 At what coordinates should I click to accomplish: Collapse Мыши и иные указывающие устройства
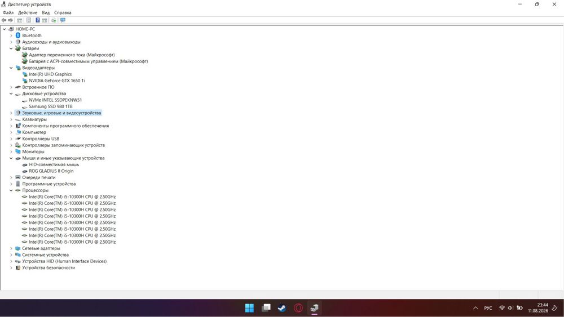(11, 158)
